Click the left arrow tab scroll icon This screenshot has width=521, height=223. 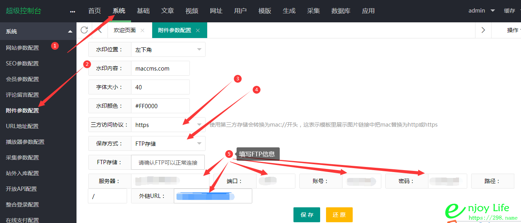click(x=100, y=30)
